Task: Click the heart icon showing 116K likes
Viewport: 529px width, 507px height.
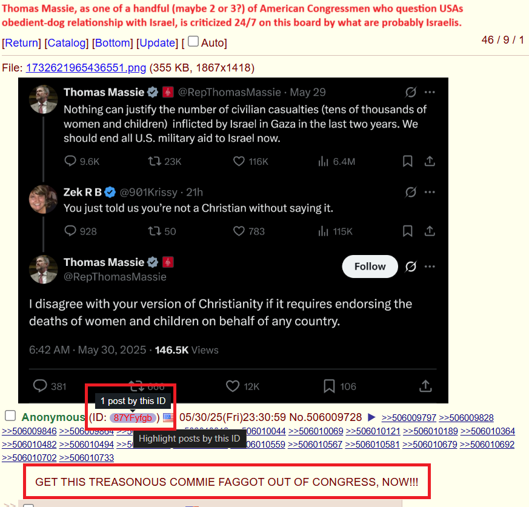Action: point(239,161)
